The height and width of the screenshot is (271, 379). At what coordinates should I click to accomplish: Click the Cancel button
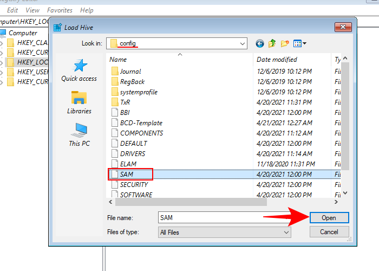(x=329, y=232)
